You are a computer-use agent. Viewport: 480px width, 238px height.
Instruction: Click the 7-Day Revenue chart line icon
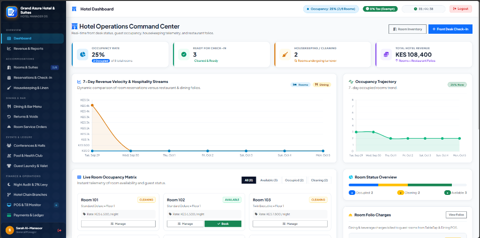coord(79,82)
